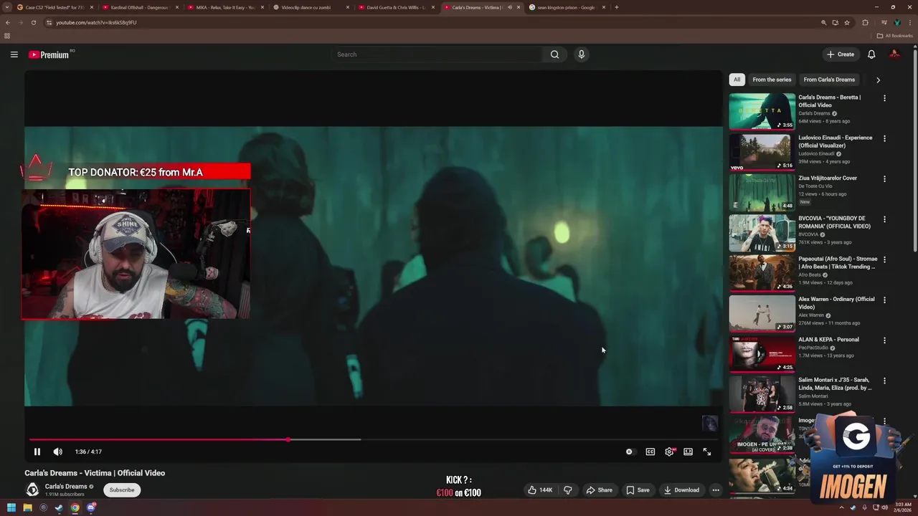Image resolution: width=918 pixels, height=516 pixels.
Task: Open the Ludovico Einaudi Experience thumbnail
Action: click(762, 152)
